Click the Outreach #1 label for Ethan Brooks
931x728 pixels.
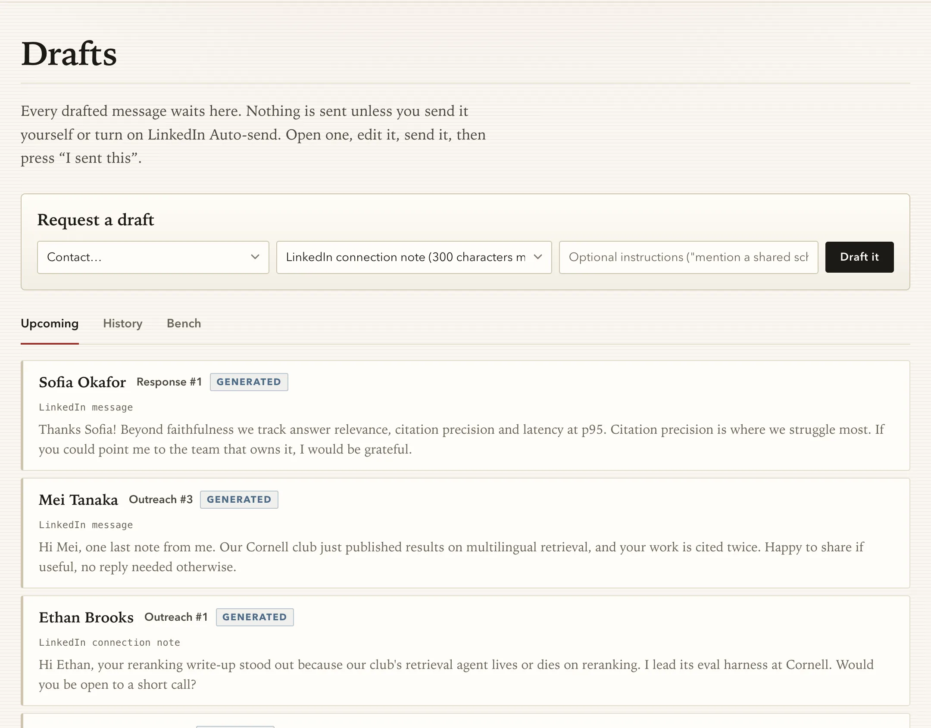pyautogui.click(x=176, y=617)
